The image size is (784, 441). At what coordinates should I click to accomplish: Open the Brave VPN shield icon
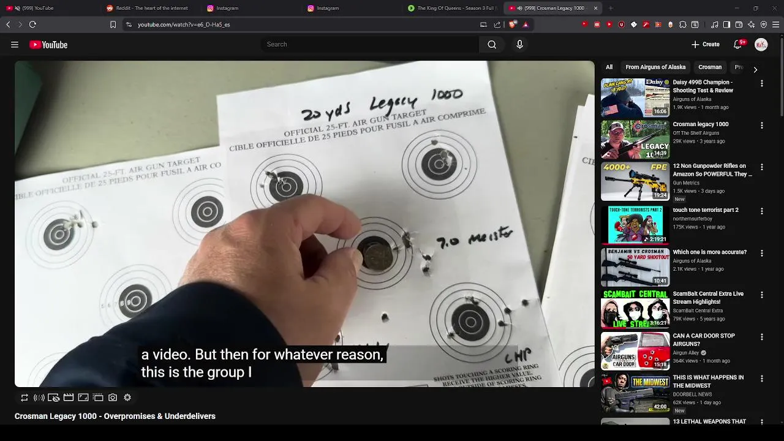[x=763, y=24]
